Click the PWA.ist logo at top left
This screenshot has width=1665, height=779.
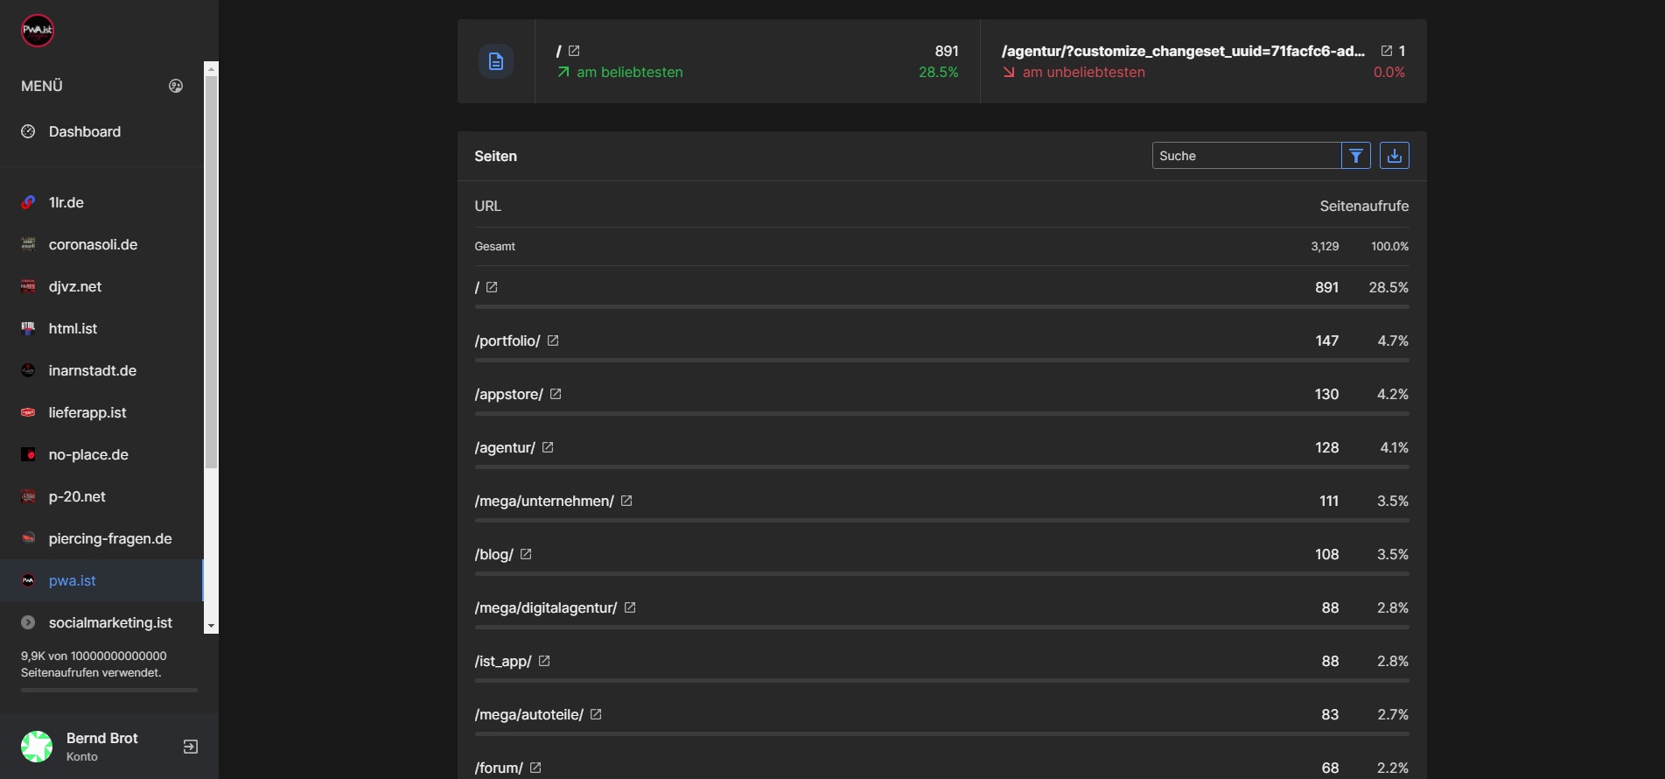pos(38,31)
